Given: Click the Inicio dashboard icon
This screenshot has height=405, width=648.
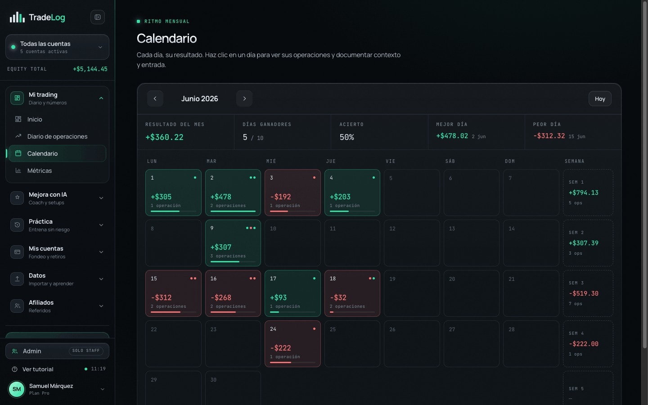Looking at the screenshot, I should point(18,119).
